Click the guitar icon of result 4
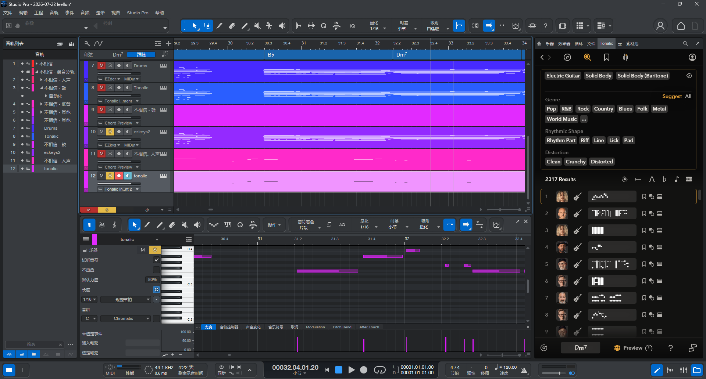Viewport: 706px width, 379px height. coord(578,247)
